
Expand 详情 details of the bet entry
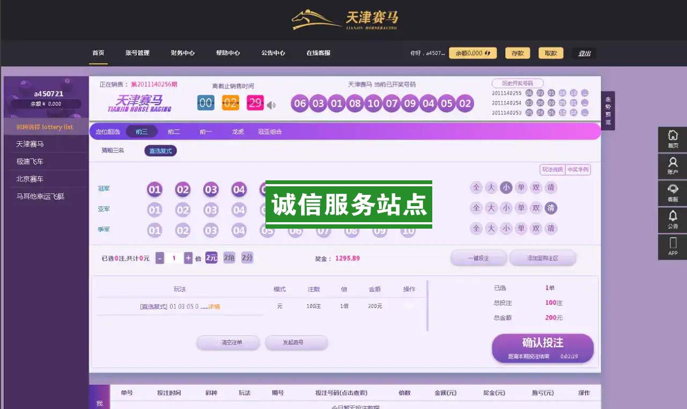(x=214, y=306)
